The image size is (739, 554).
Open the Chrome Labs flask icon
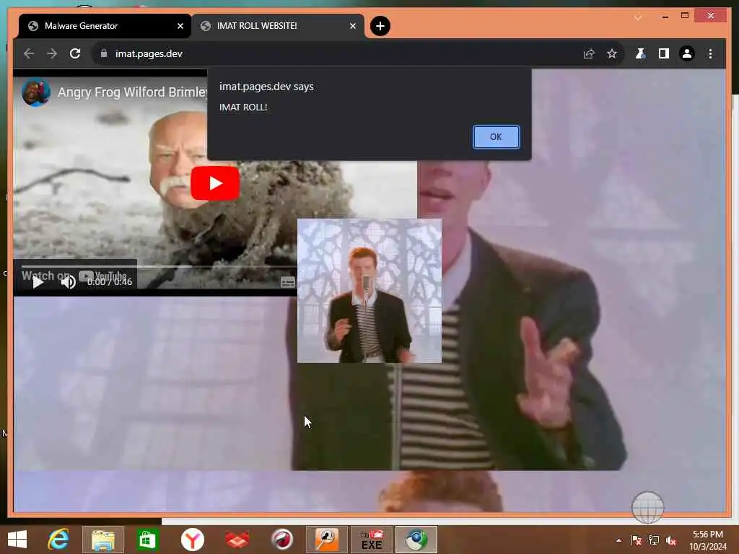pos(640,53)
